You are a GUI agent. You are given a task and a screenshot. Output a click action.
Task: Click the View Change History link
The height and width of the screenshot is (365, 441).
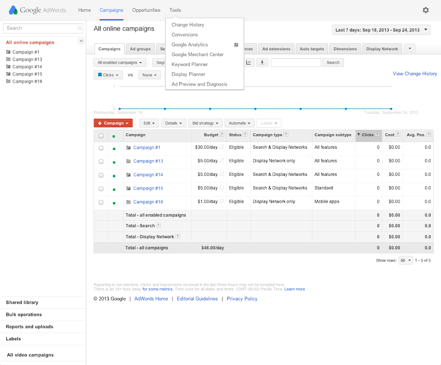click(x=414, y=73)
